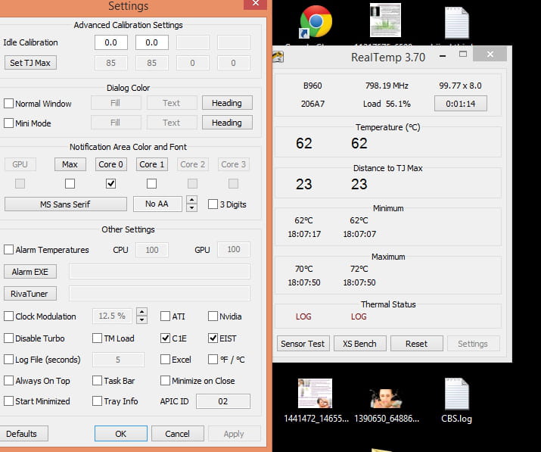Check the Tray Info checkbox
The image size is (541, 452).
click(x=98, y=401)
